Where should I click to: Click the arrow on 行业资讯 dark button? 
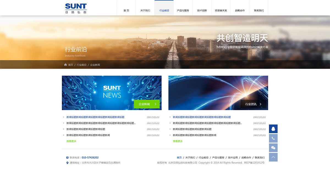coord(260,104)
